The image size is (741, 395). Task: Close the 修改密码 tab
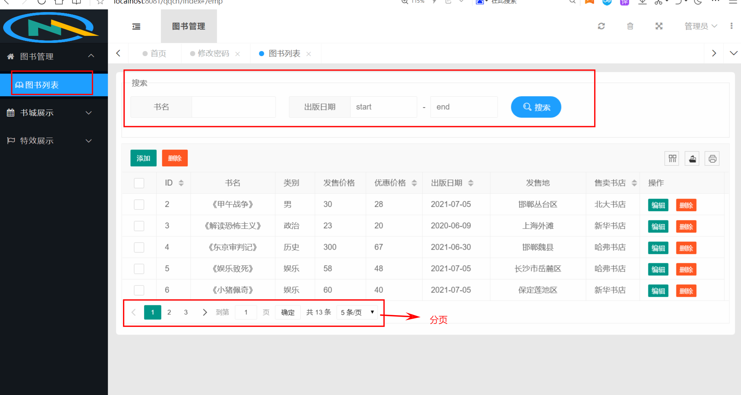[x=238, y=54]
